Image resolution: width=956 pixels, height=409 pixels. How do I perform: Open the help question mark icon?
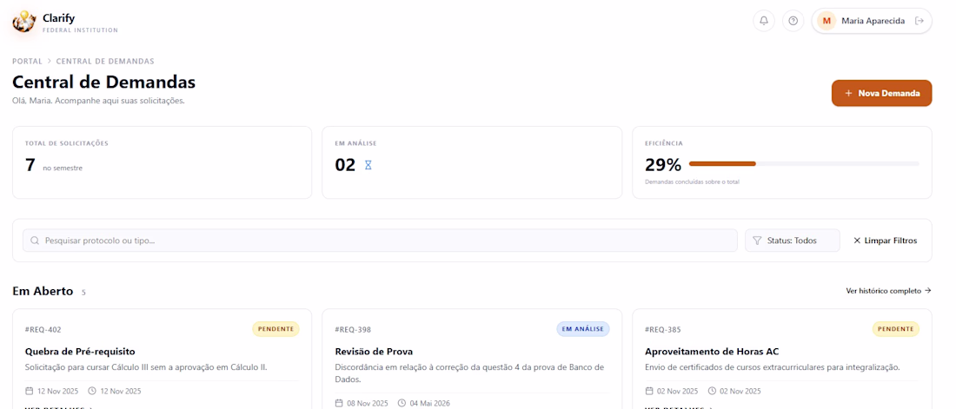pos(793,21)
